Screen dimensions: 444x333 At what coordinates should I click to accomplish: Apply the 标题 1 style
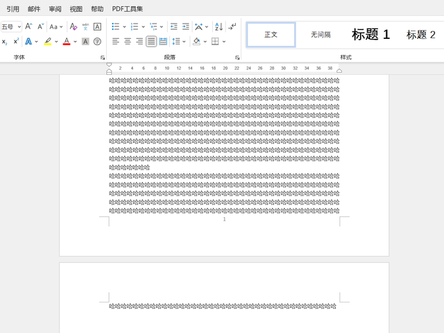(370, 35)
